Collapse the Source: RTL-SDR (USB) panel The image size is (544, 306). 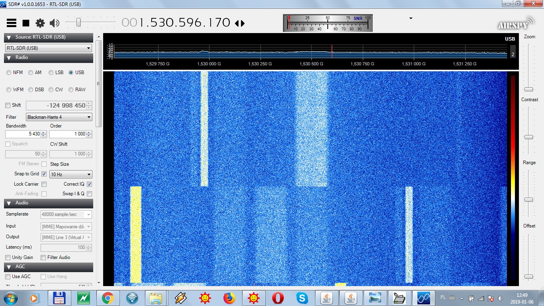pyautogui.click(x=9, y=37)
